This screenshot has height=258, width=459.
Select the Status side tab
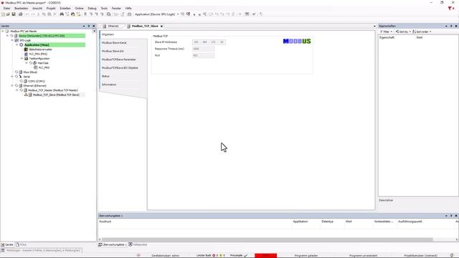pyautogui.click(x=105, y=76)
